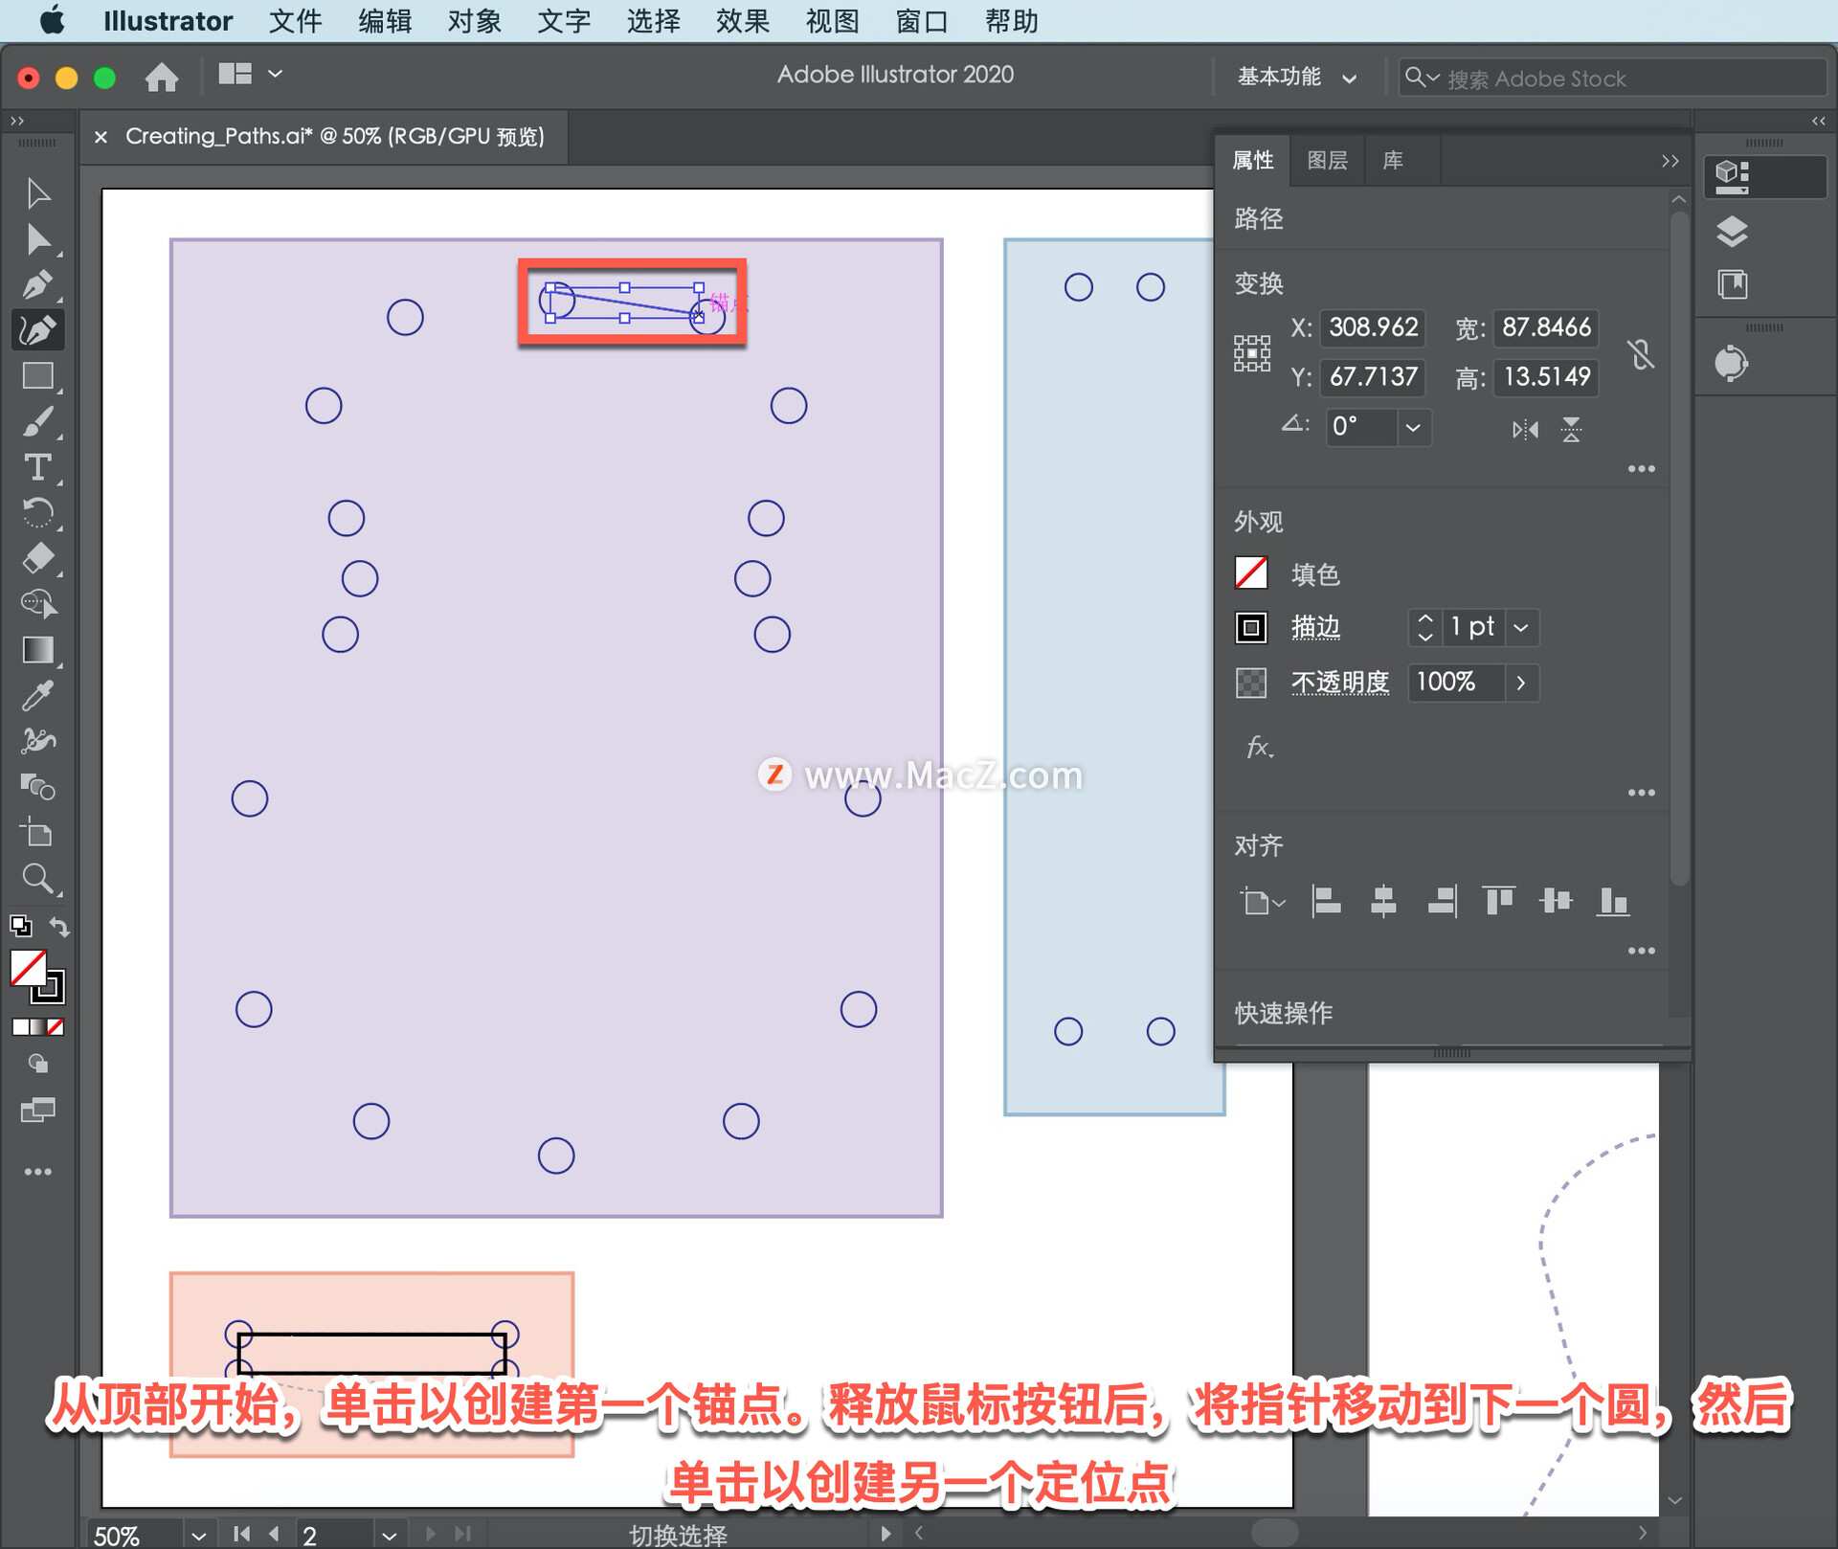The width and height of the screenshot is (1838, 1549).
Task: Select the Direct Selection tool
Action: (x=38, y=239)
